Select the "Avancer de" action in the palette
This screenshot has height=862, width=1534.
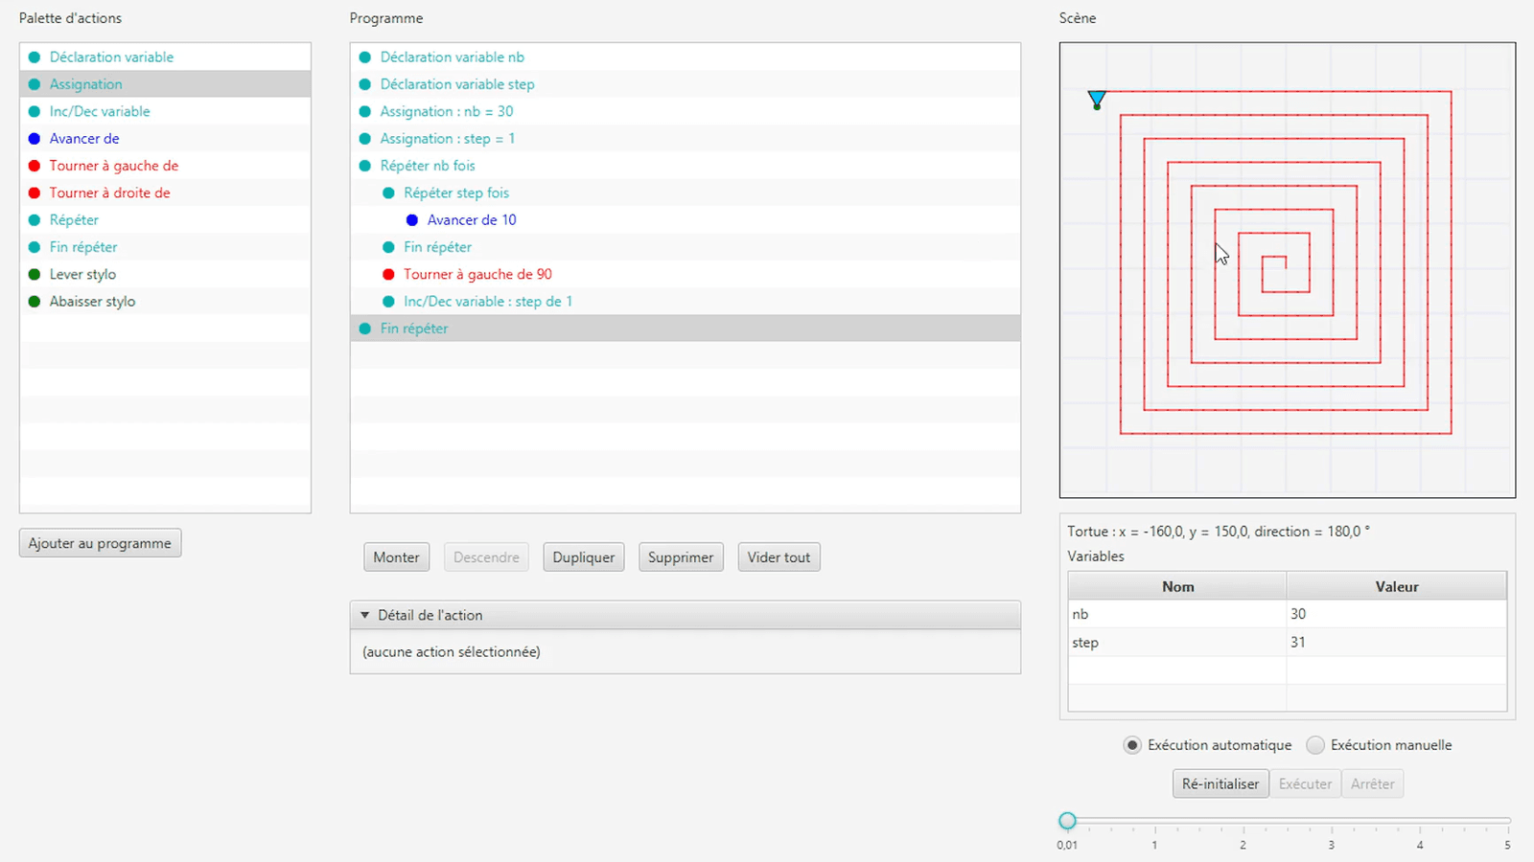tap(84, 138)
